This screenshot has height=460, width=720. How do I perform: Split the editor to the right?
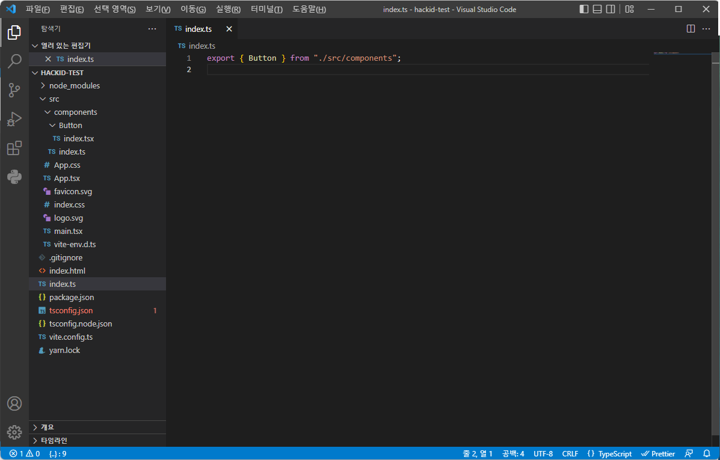(690, 29)
